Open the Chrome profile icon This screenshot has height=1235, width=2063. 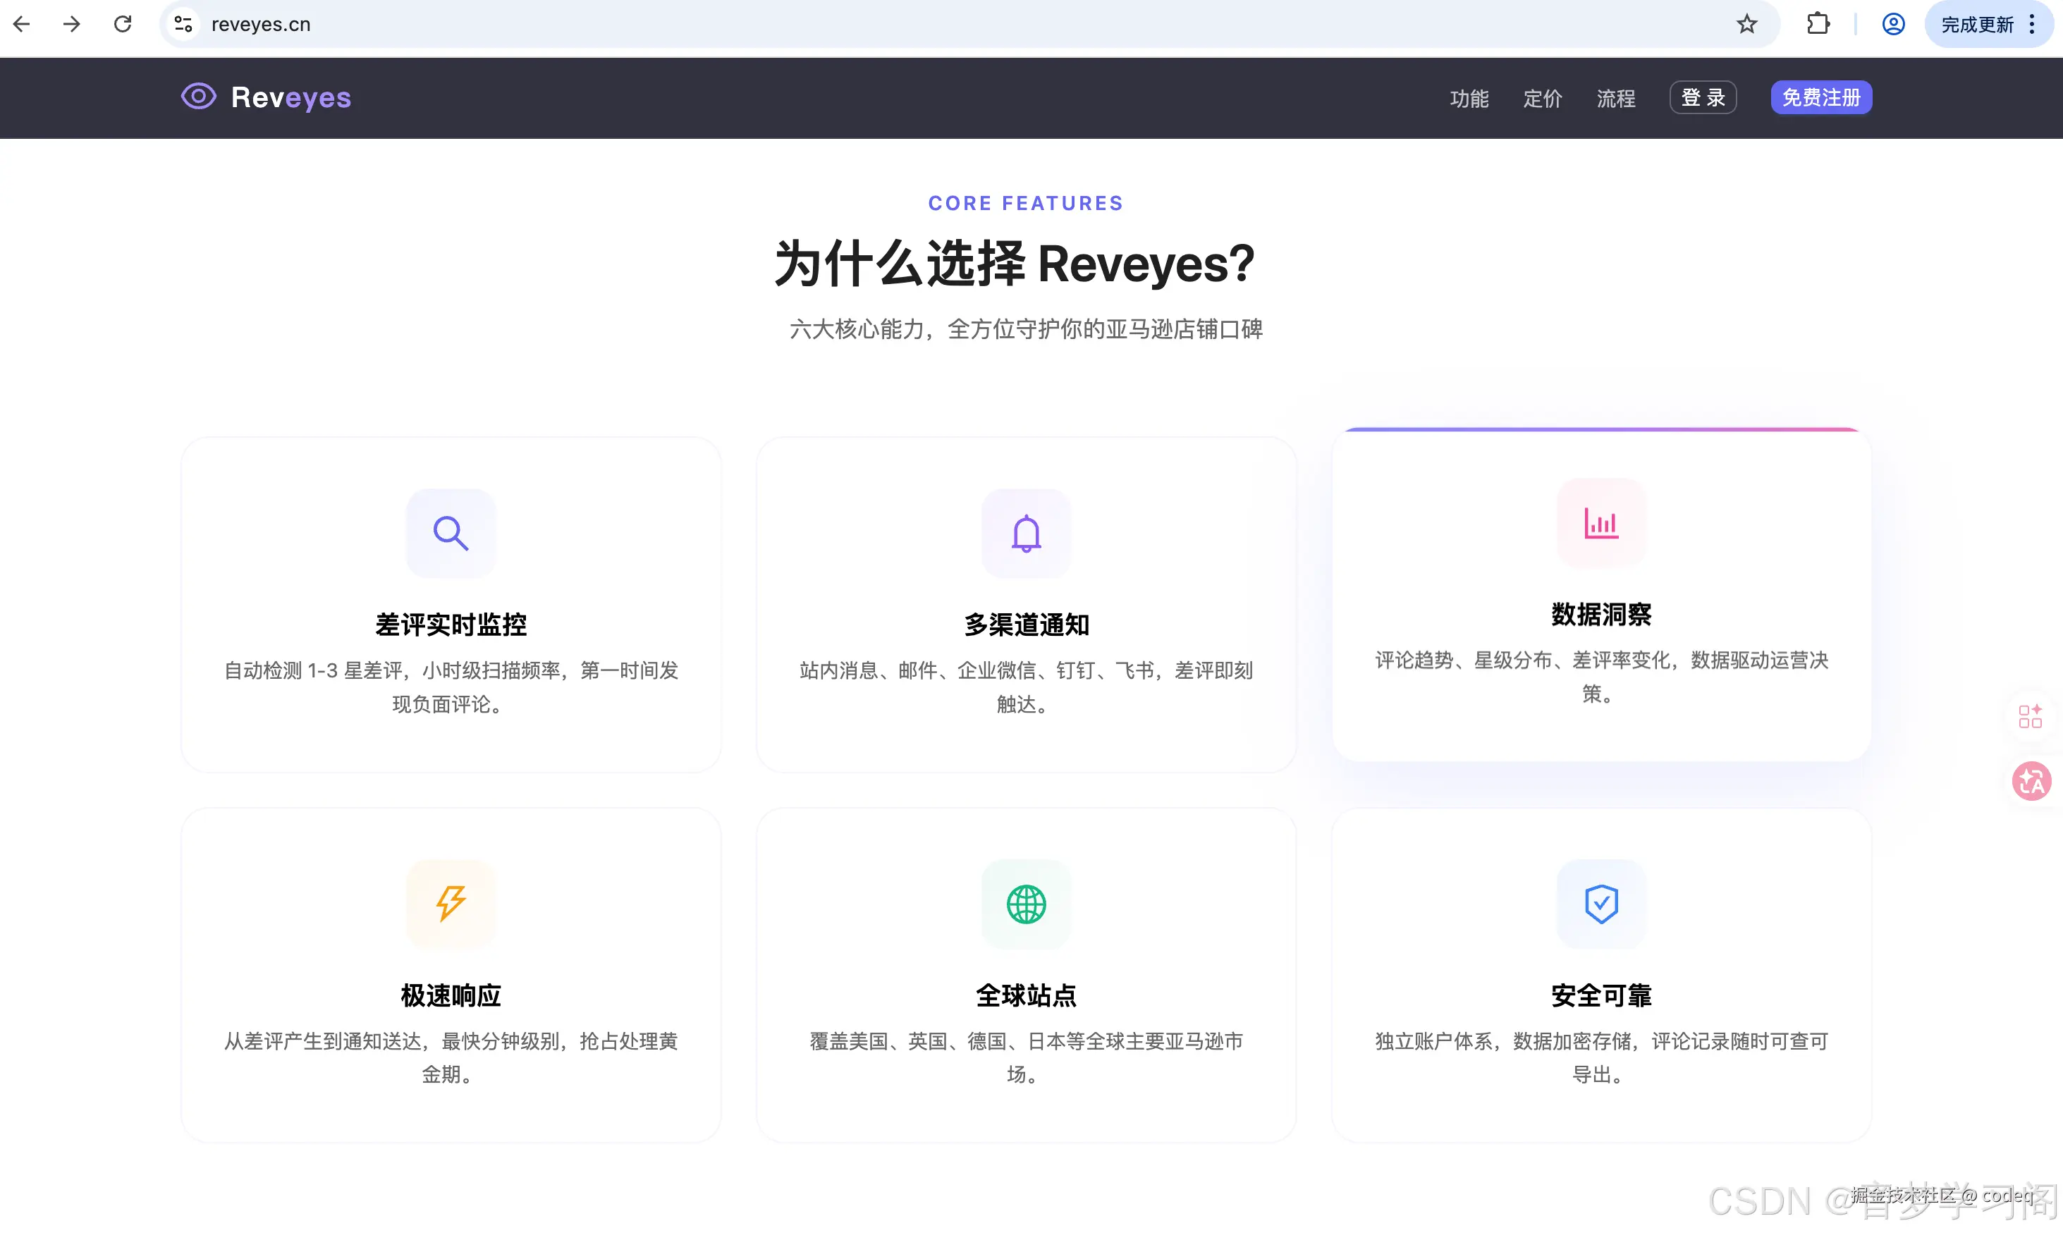point(1893,24)
